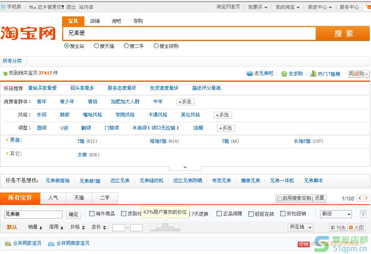
Task: View 热门T恤榜 bar chart ranking icon
Action: click(312, 73)
